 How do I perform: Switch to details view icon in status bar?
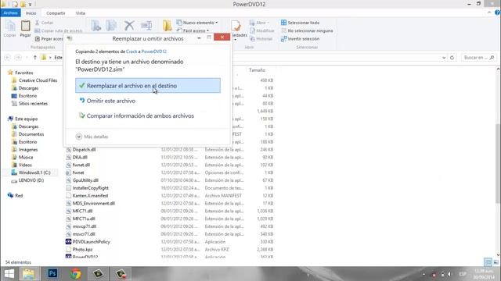488,262
